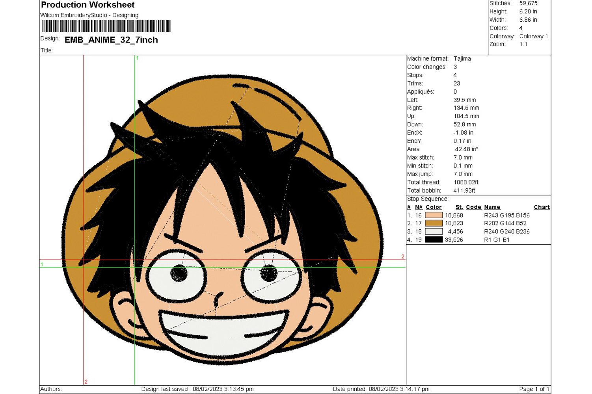Select the golden brown swatch in row 2

point(434,223)
